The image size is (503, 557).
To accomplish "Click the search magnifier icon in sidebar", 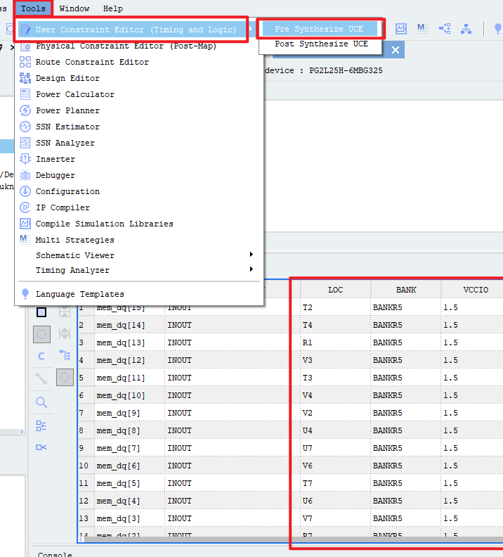I will 41,402.
